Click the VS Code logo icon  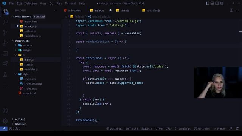tap(4, 3)
